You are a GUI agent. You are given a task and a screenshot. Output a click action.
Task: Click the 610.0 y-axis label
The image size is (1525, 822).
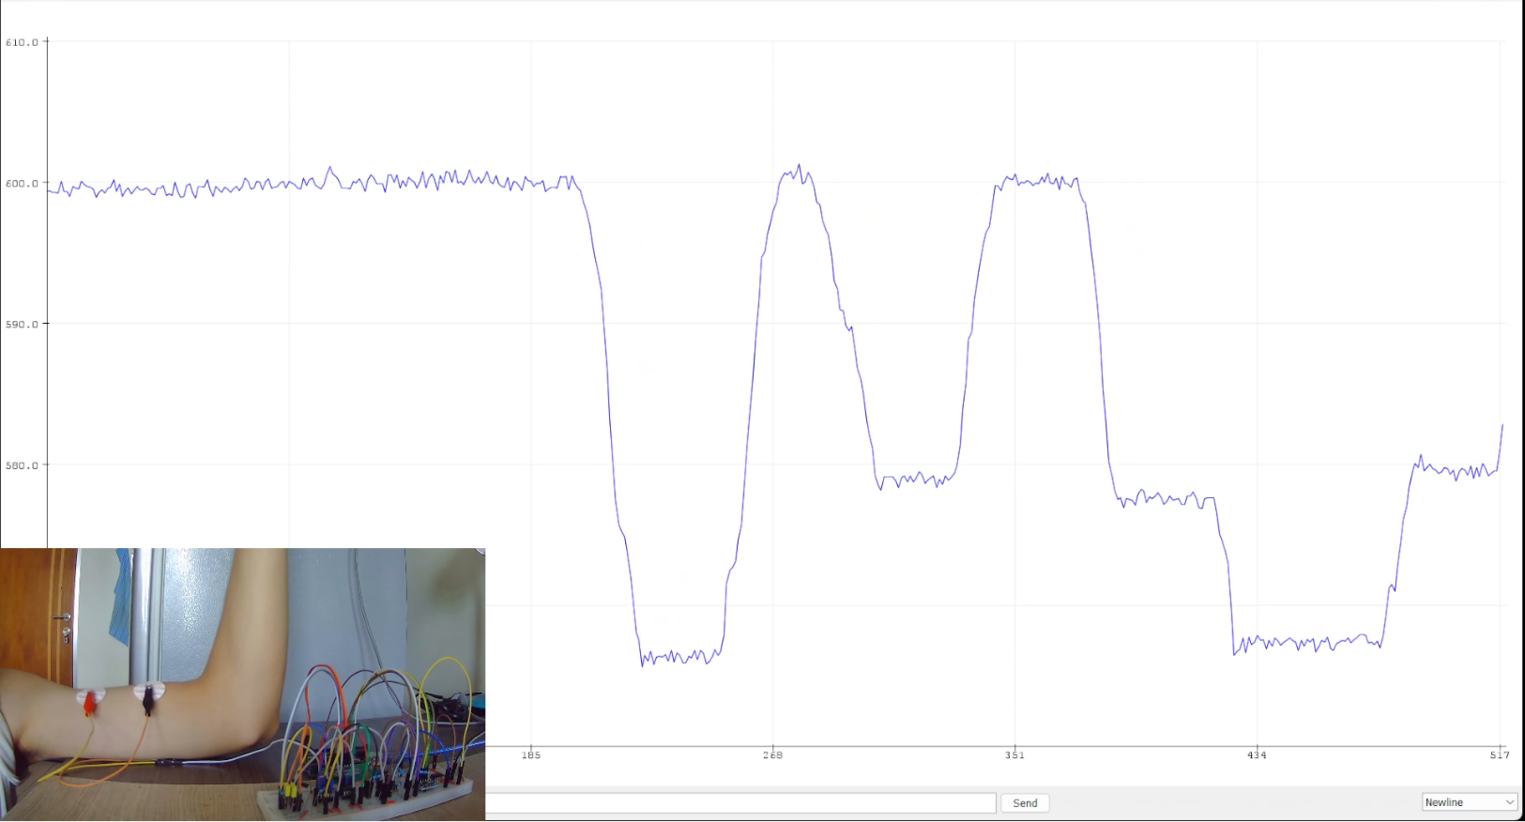[23, 42]
